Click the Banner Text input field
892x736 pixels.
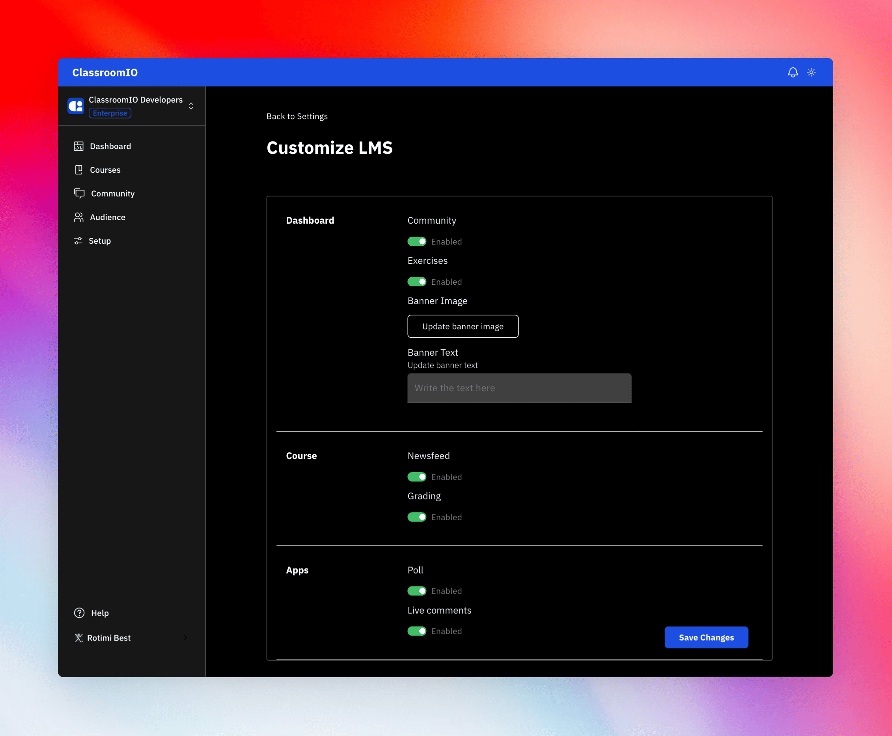pyautogui.click(x=519, y=388)
